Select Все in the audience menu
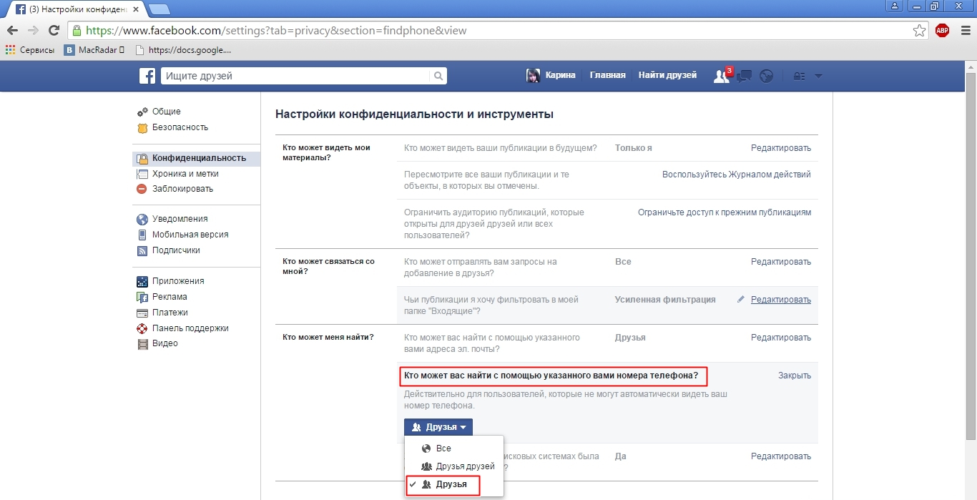The image size is (977, 500). [454, 448]
